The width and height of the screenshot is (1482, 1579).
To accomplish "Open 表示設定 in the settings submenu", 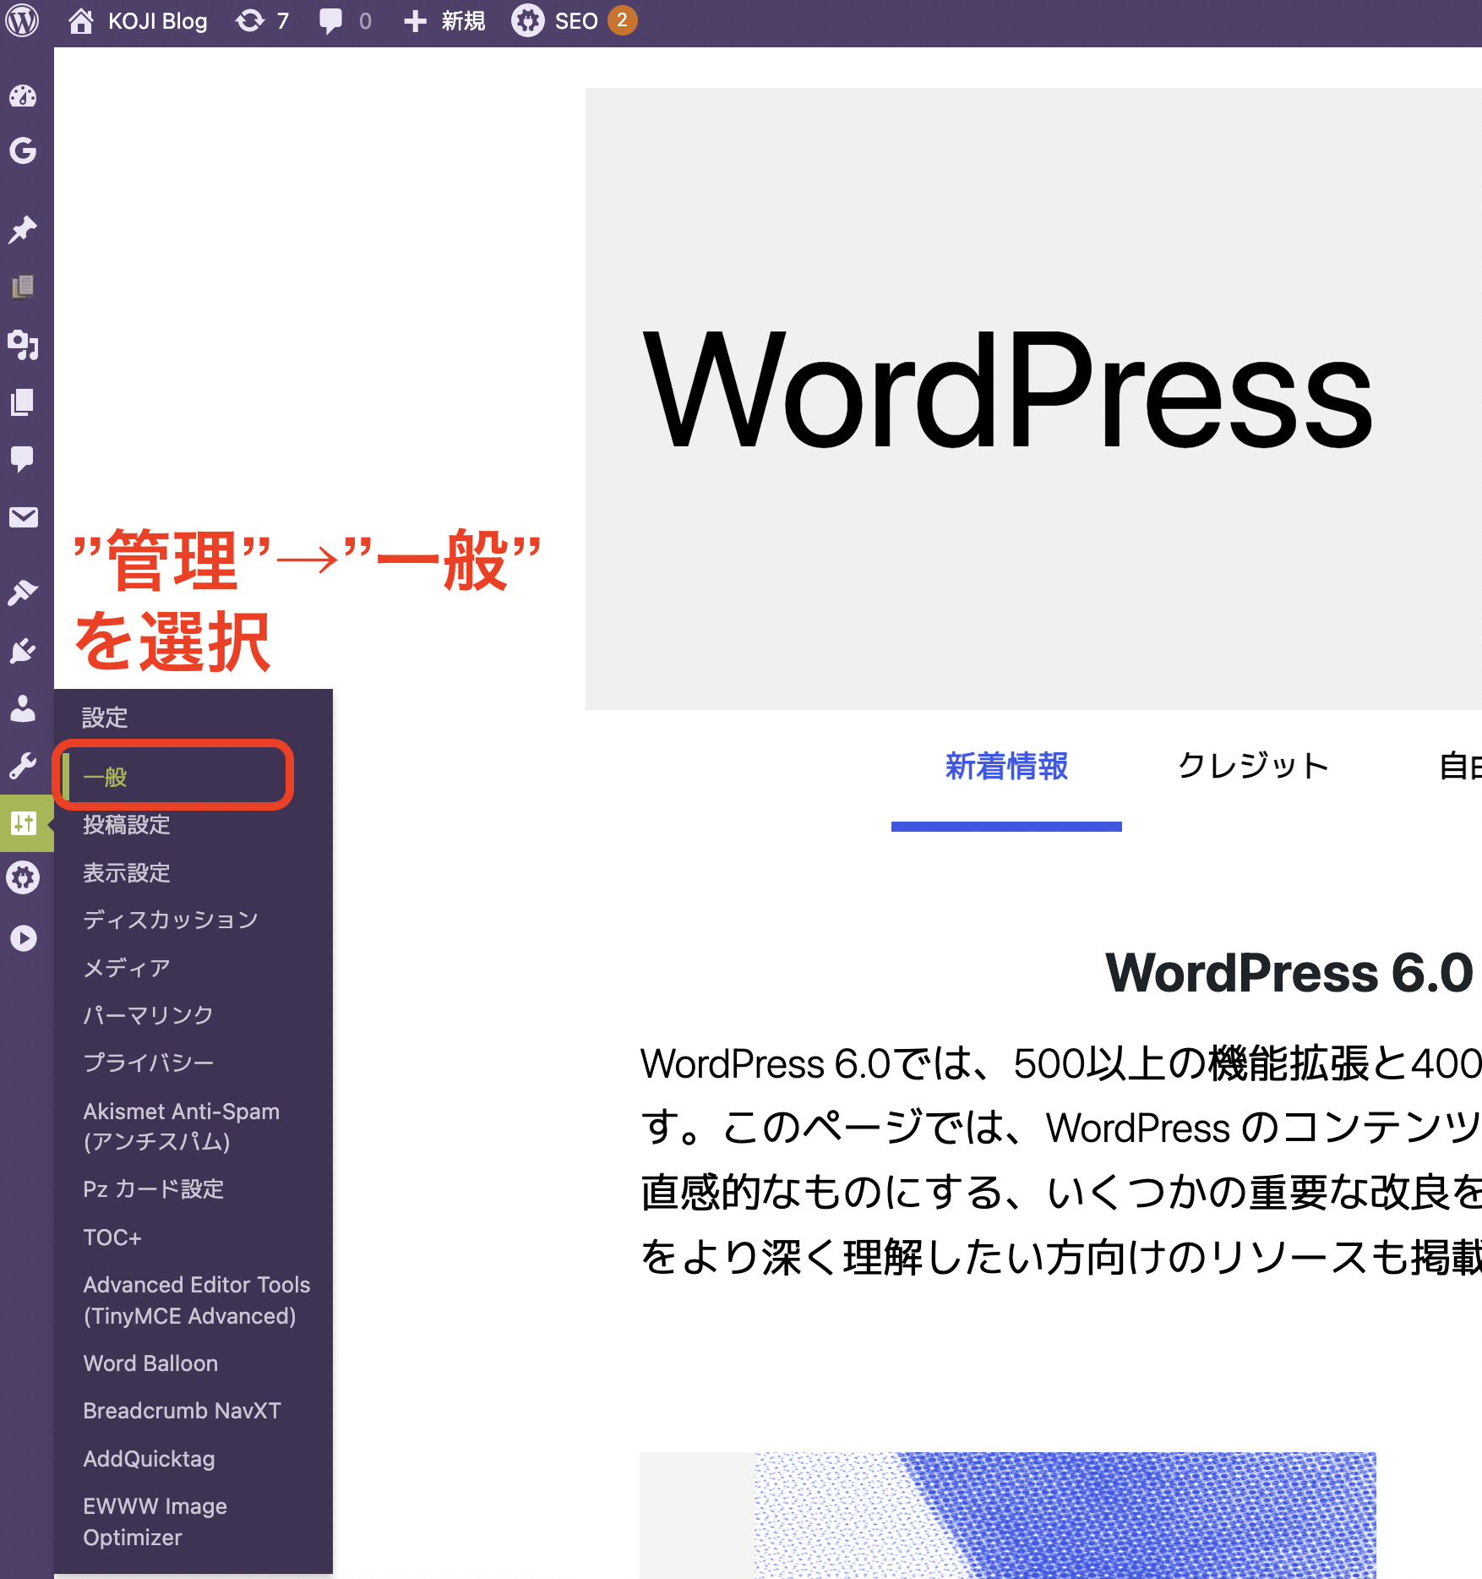I will coord(127,872).
